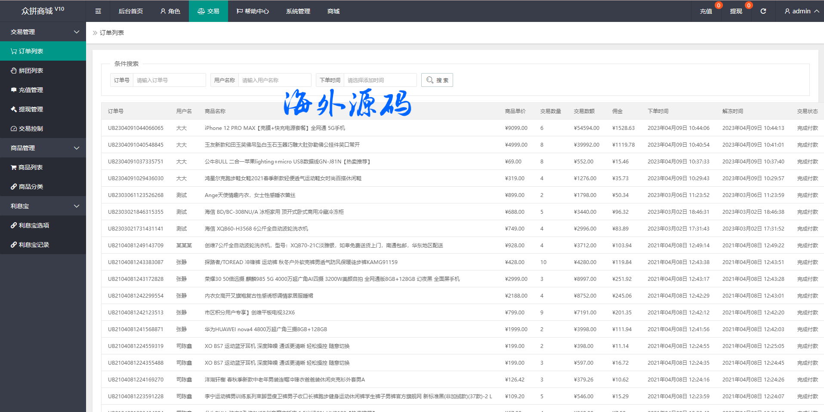This screenshot has height=412, width=824.
Task: Open 商品列表 in the sidebar
Action: (x=31, y=167)
